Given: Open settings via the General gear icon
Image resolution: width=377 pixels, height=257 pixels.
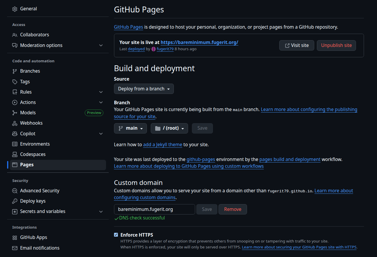Looking at the screenshot, I should tap(15, 9).
